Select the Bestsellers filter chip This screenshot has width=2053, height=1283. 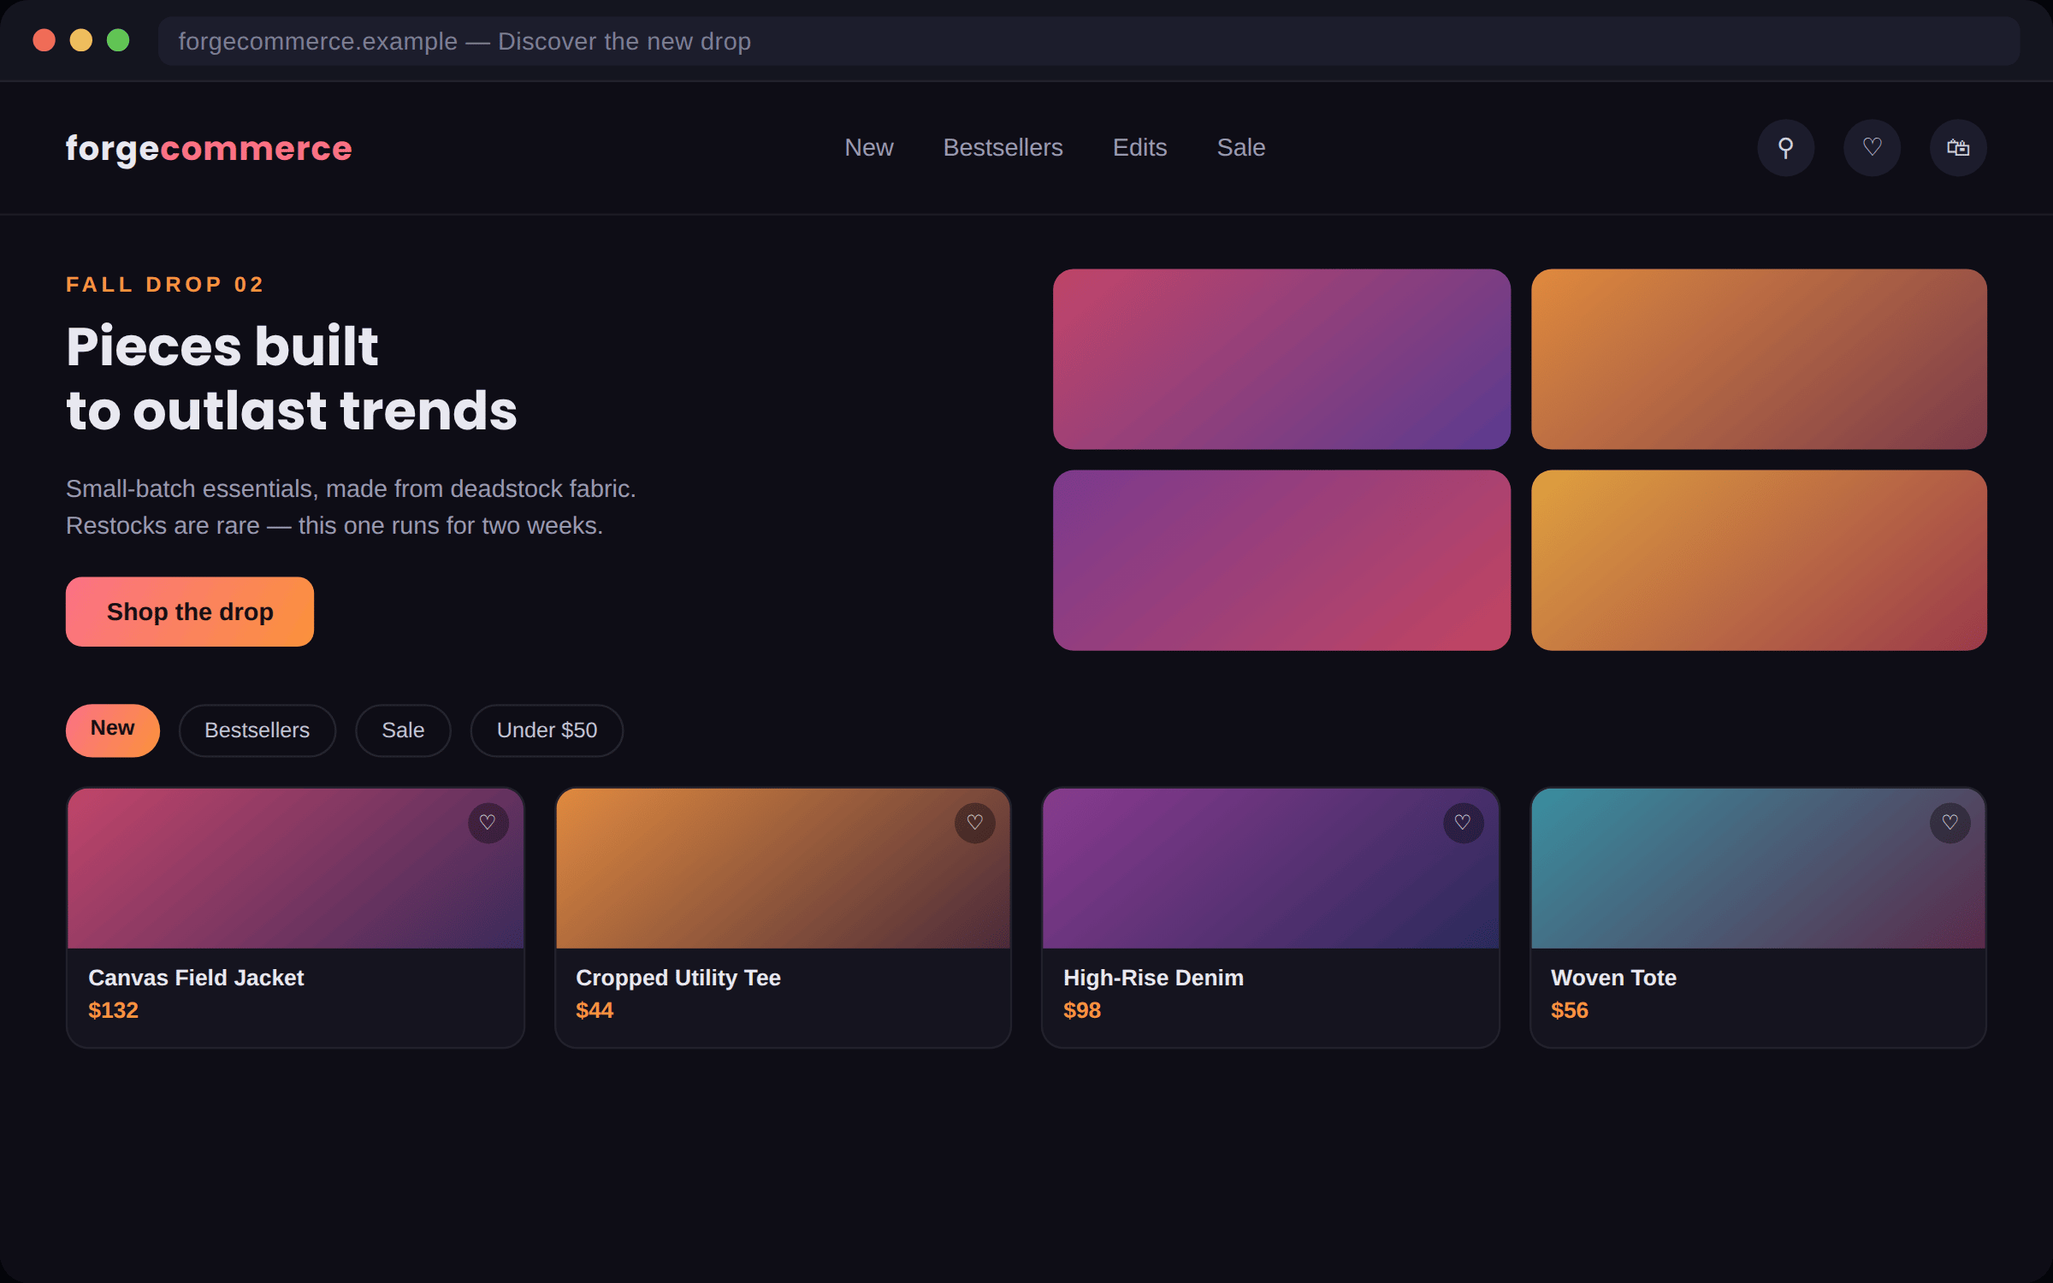coord(257,730)
